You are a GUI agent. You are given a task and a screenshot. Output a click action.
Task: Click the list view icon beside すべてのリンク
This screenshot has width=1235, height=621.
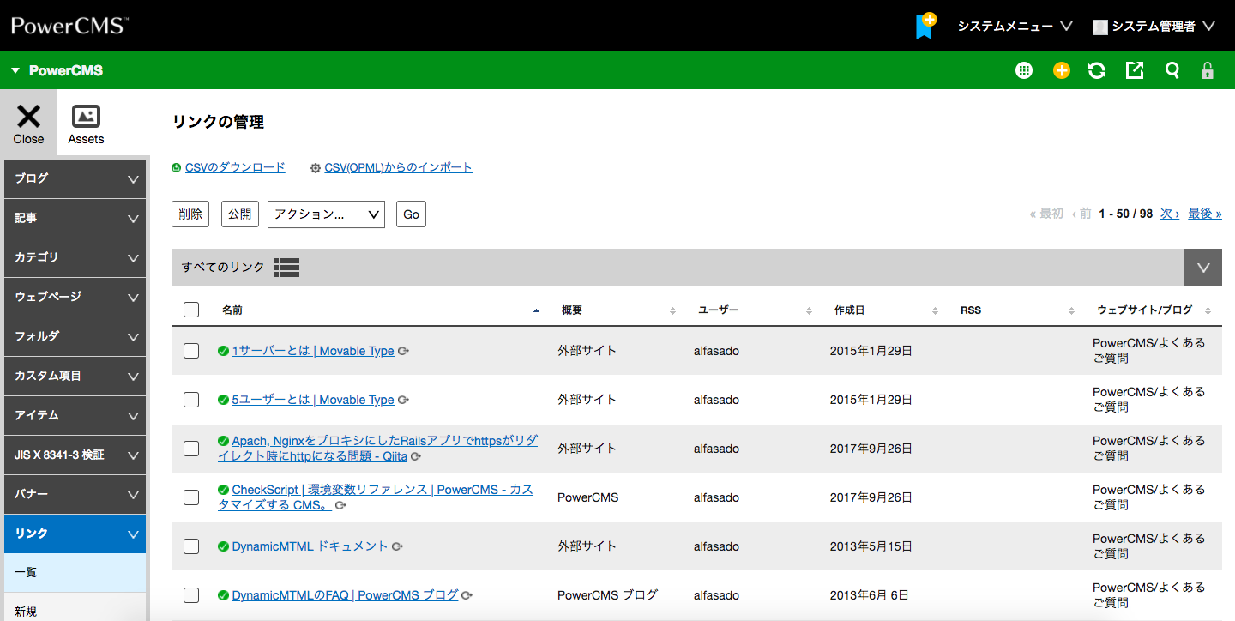pyautogui.click(x=286, y=268)
